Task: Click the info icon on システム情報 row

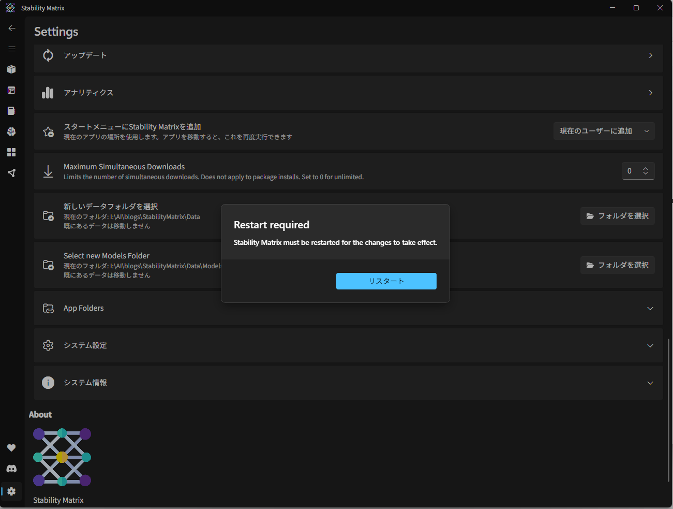Action: click(x=48, y=383)
